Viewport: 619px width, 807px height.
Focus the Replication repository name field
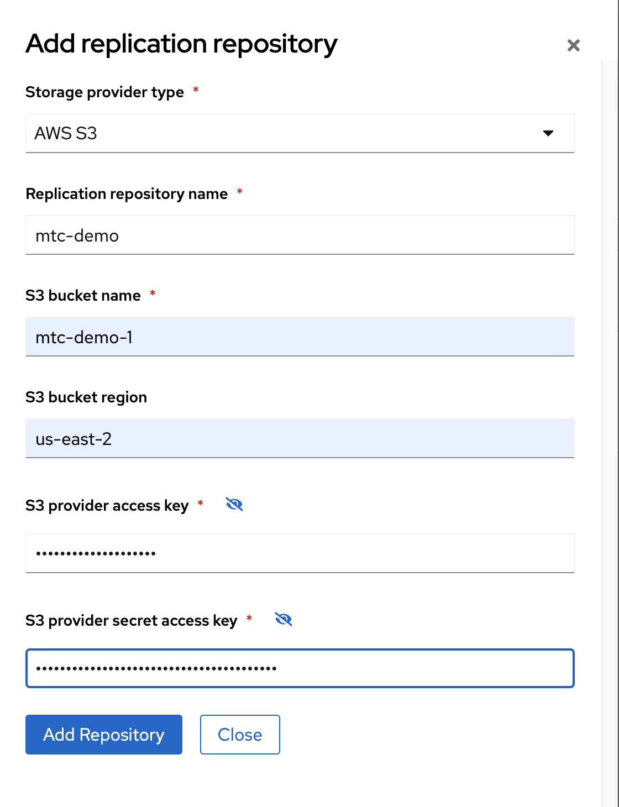pos(300,235)
